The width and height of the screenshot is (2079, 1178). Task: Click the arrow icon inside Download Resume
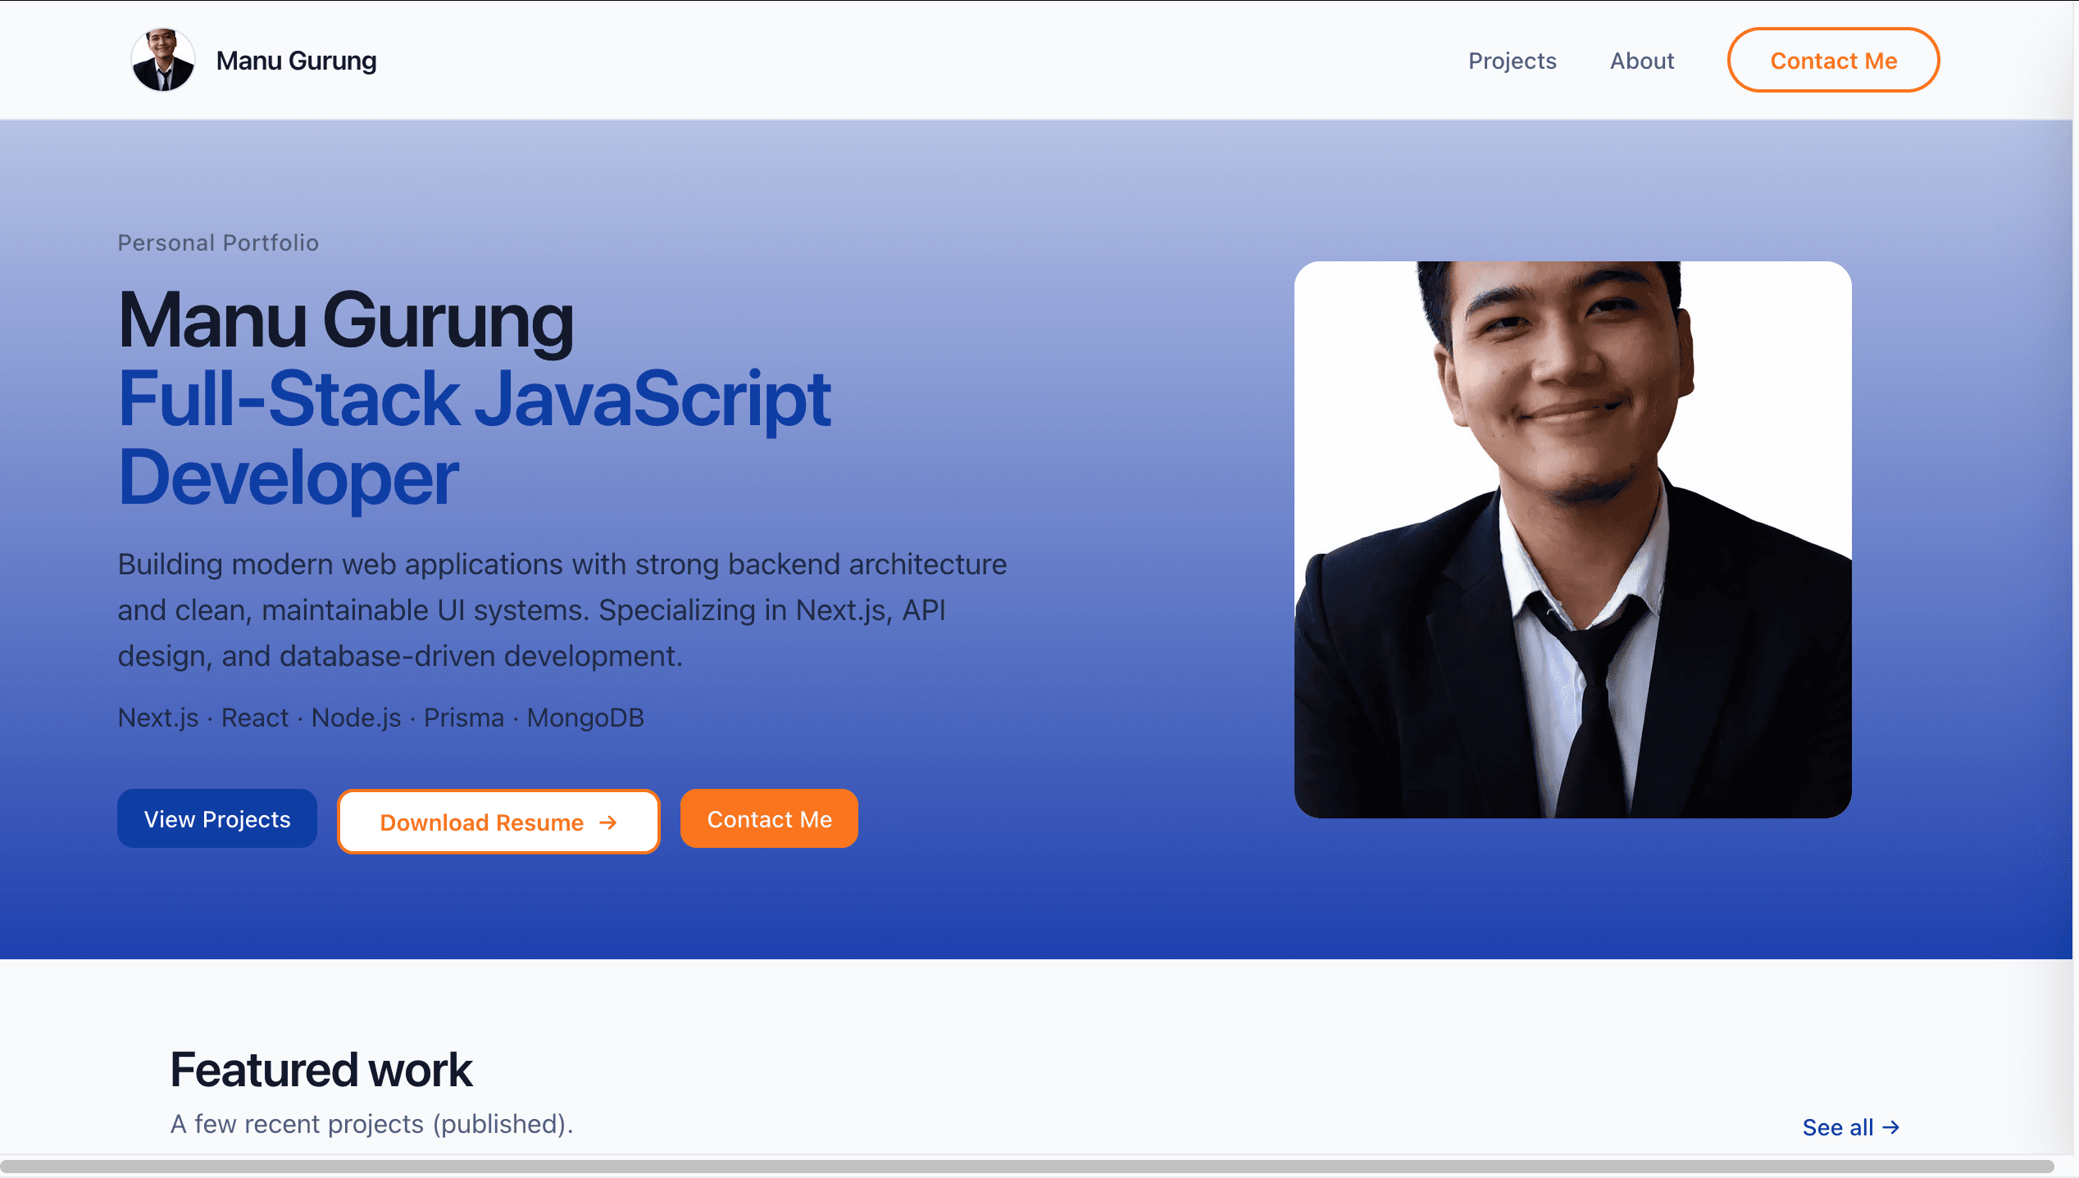click(x=607, y=822)
